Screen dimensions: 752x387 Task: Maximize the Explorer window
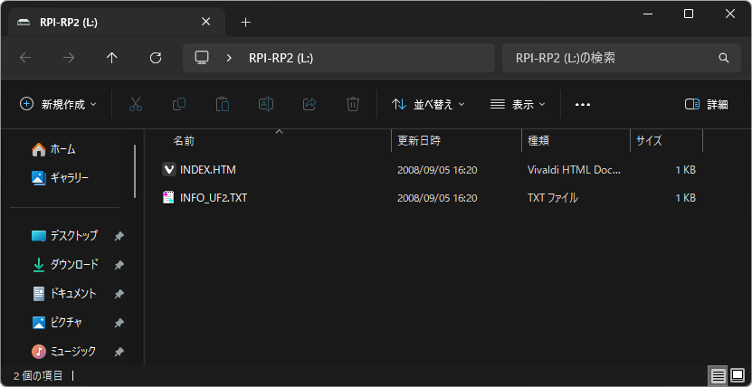click(x=689, y=14)
